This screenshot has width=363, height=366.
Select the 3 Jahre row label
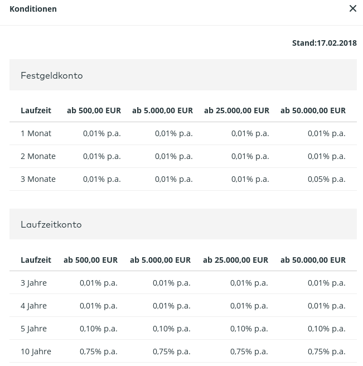pos(33,283)
